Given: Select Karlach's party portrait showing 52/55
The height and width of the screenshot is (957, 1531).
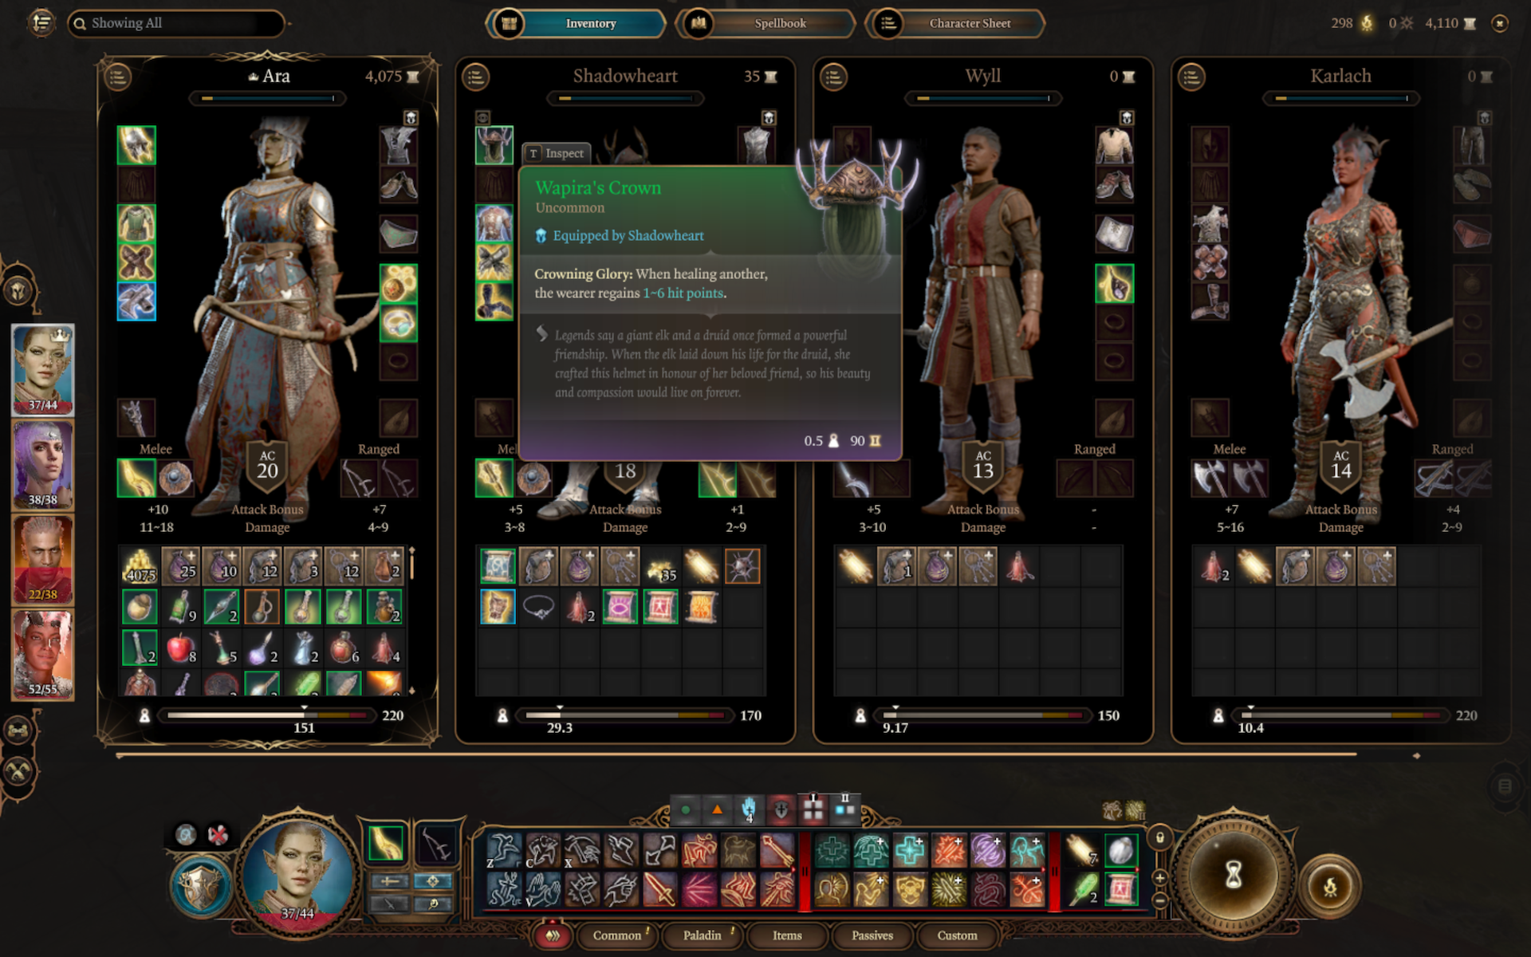Looking at the screenshot, I should click(x=42, y=655).
